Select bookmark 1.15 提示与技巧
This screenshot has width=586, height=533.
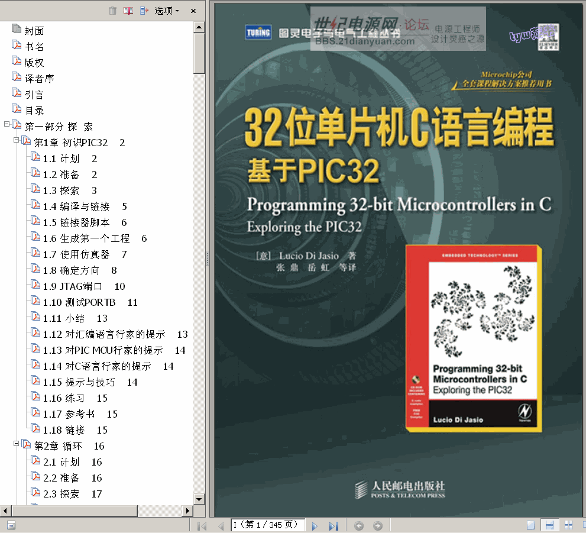click(x=90, y=382)
